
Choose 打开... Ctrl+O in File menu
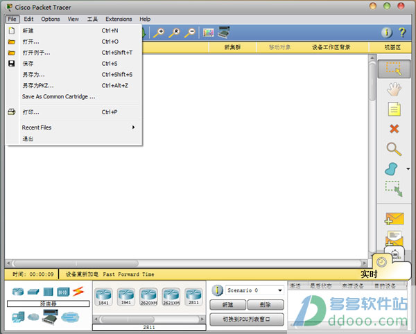[x=73, y=42]
